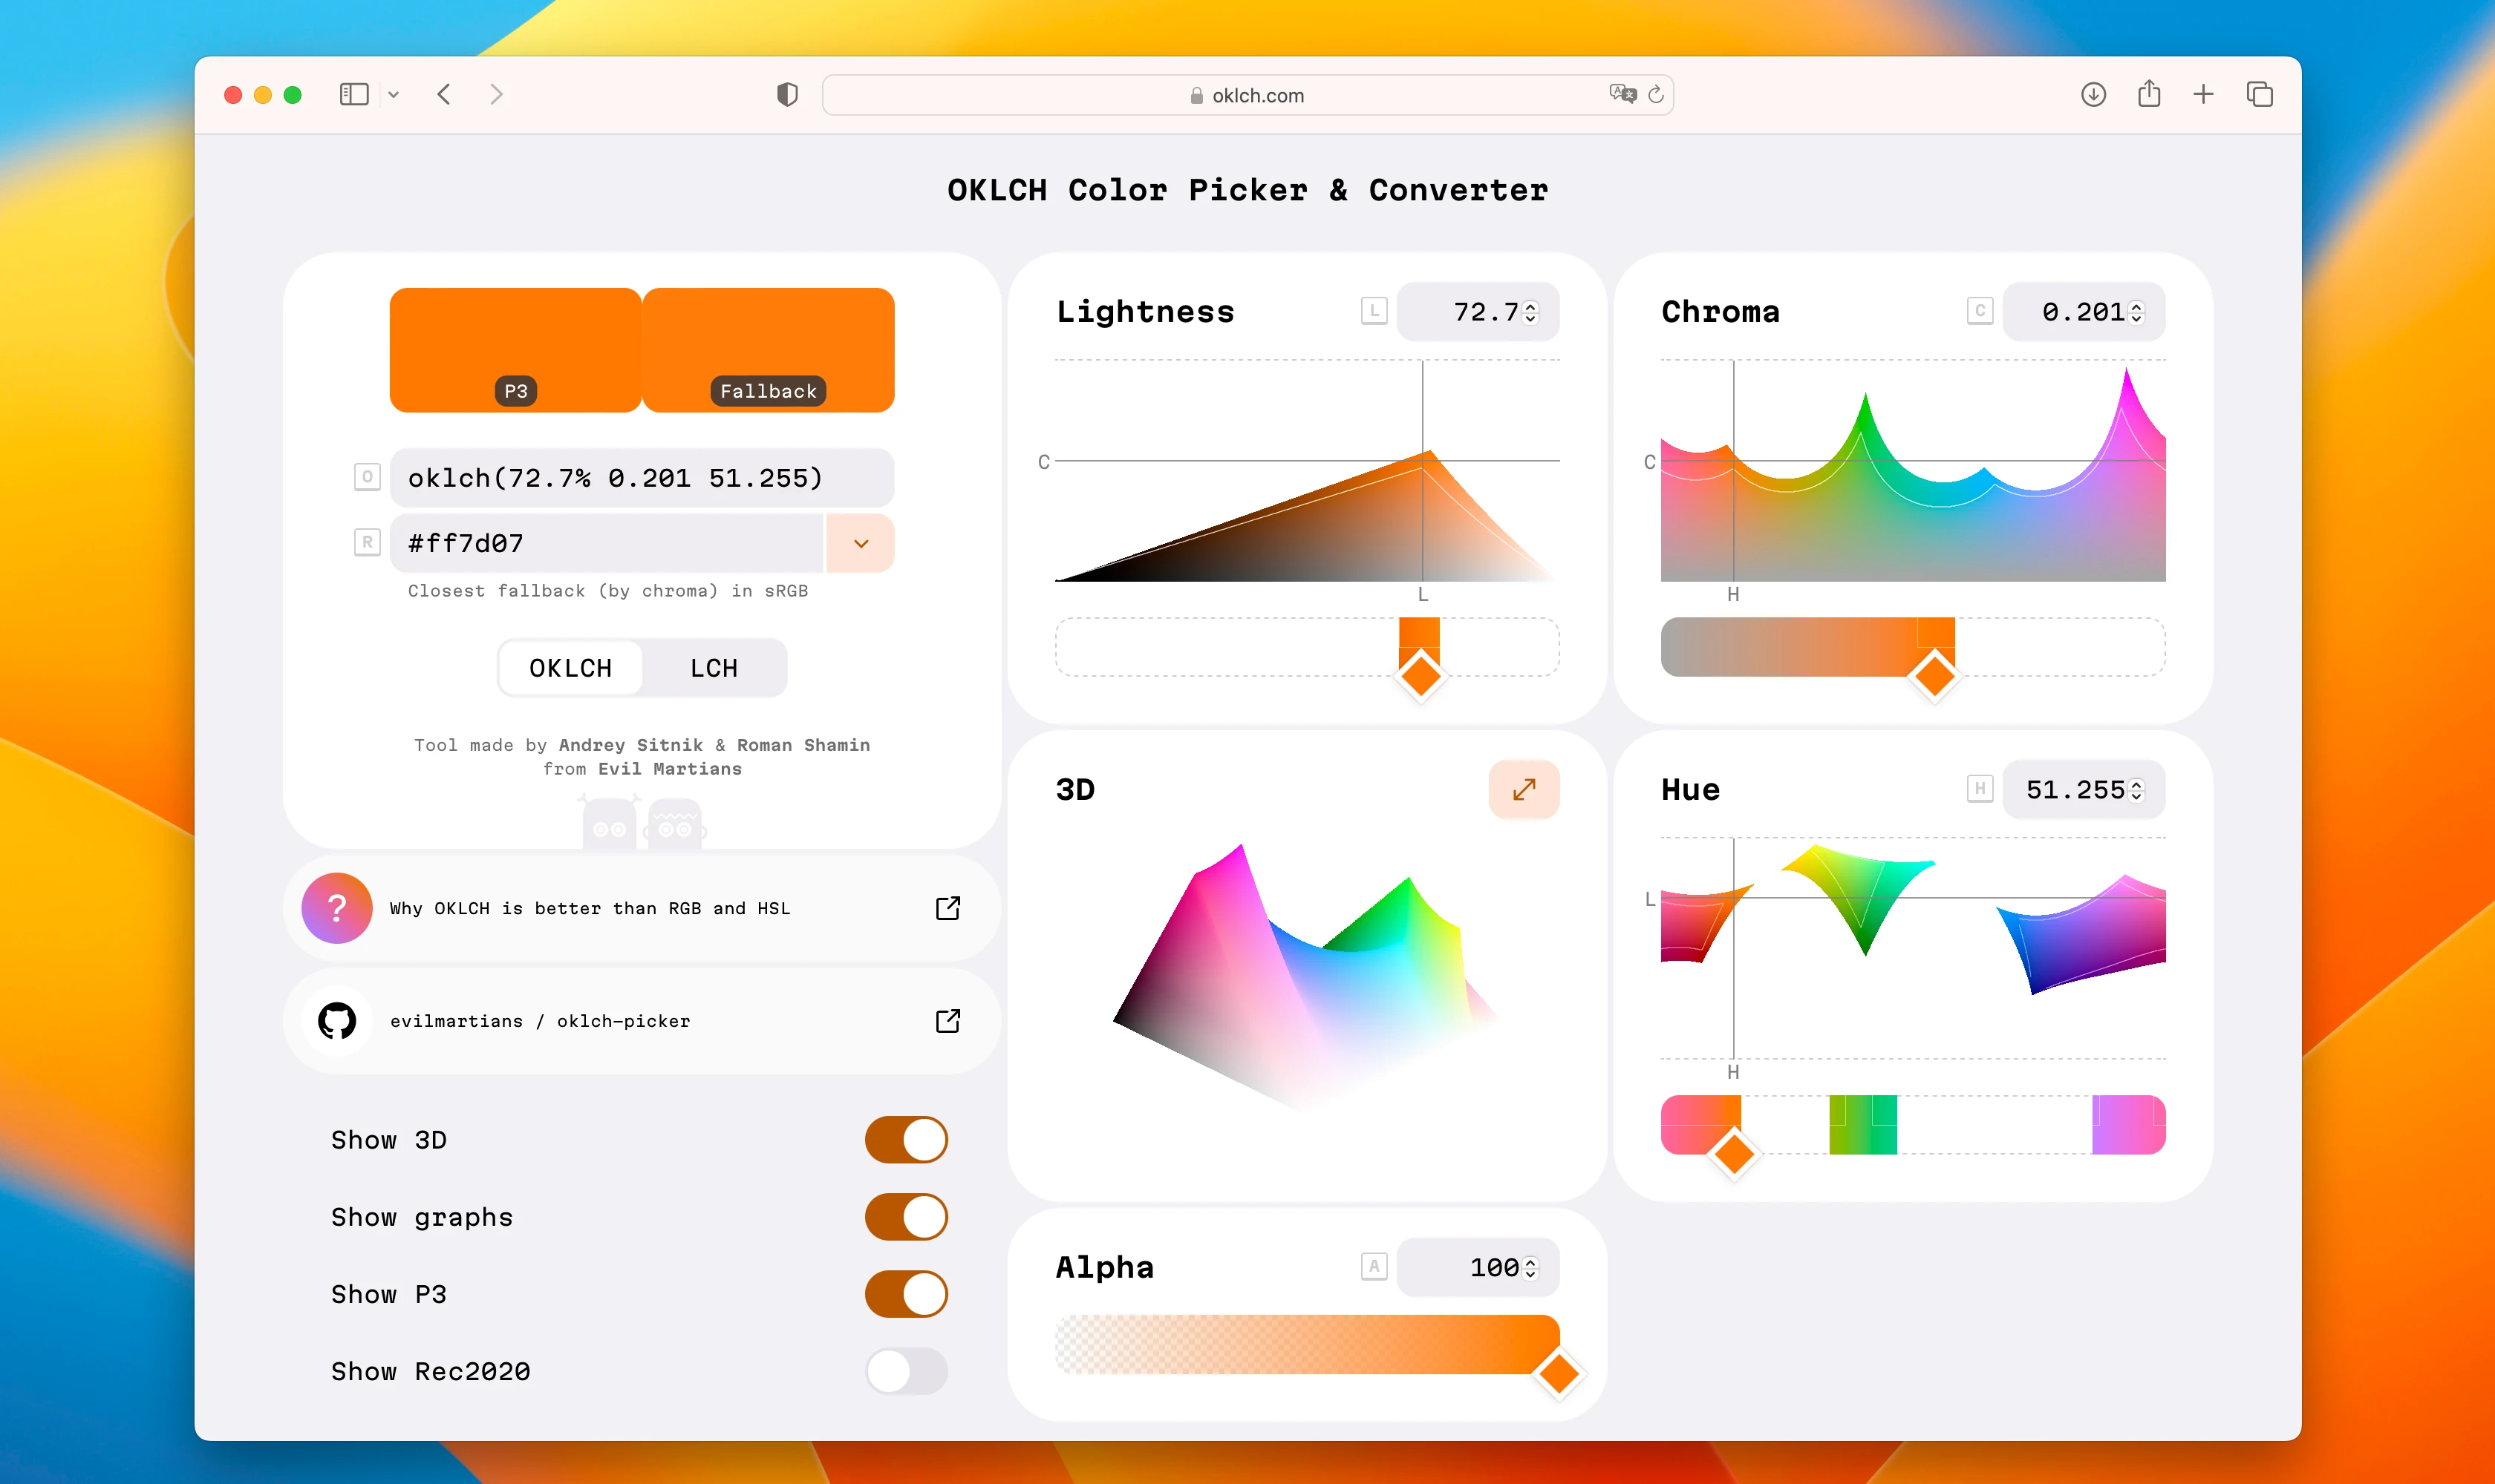The image size is (2495, 1484).
Task: Click the Lightness chroma graph
Action: [1307, 471]
